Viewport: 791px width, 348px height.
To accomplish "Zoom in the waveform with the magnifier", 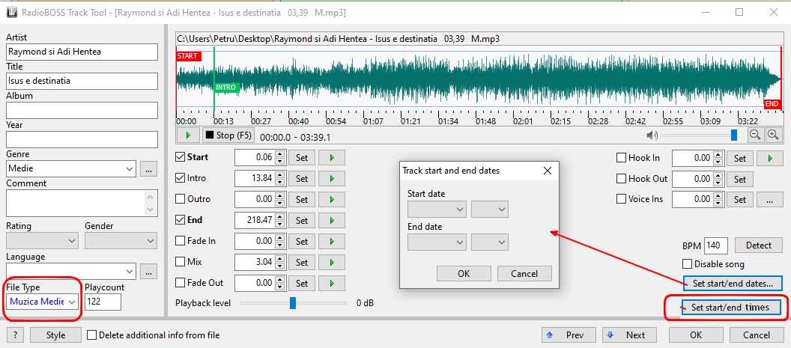I will (773, 135).
